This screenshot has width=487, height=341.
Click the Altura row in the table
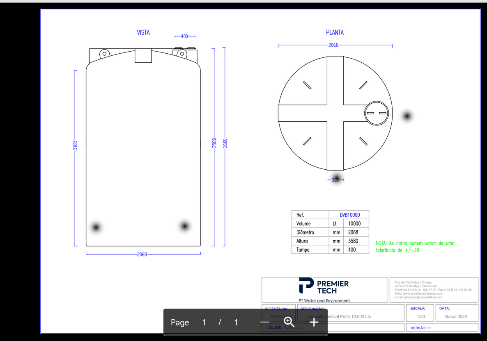(330, 241)
